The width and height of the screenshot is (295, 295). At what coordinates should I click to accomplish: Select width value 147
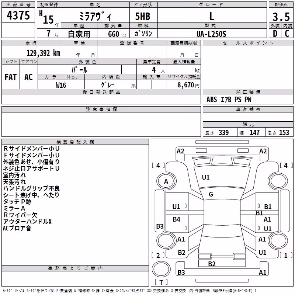point(254,132)
